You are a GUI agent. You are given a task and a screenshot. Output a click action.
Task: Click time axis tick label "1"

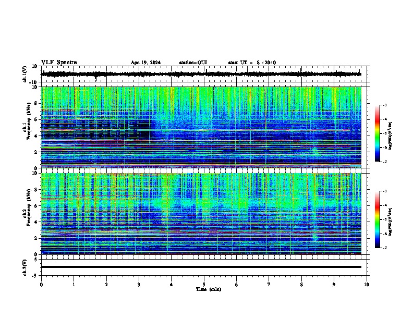click(x=74, y=285)
